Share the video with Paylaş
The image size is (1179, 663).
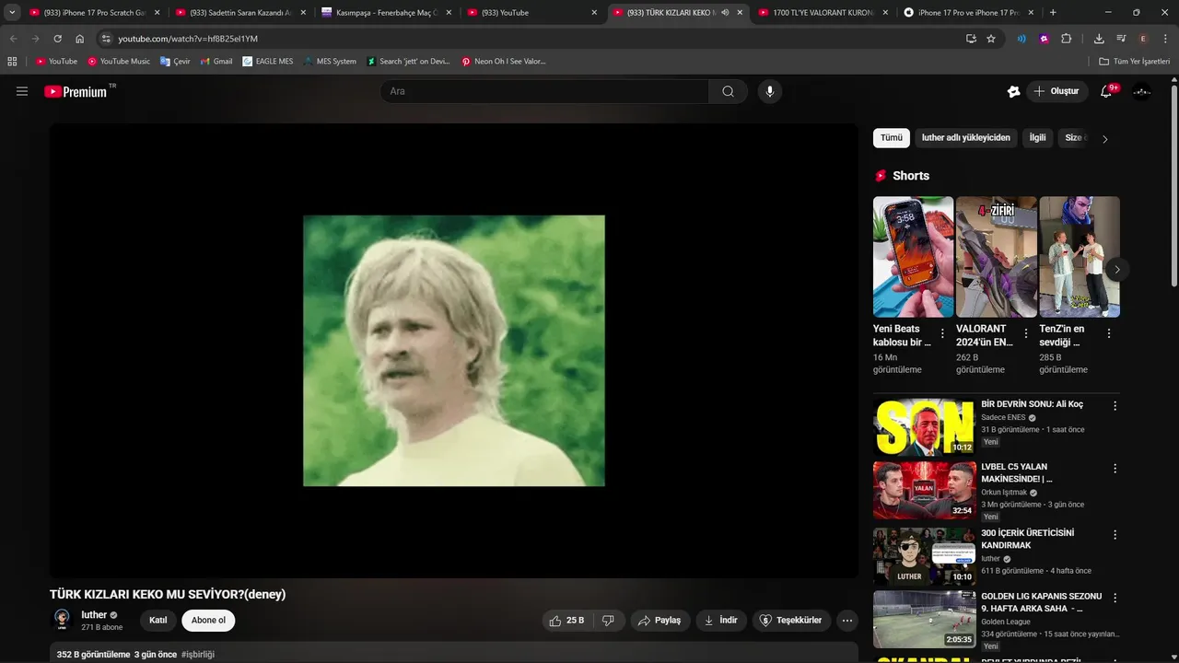click(x=660, y=621)
